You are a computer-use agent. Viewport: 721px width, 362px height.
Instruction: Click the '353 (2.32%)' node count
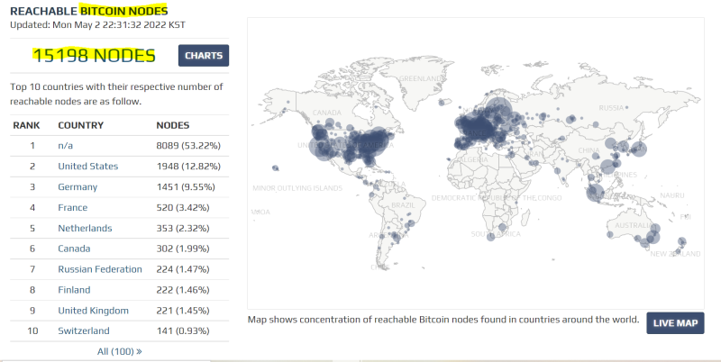[x=183, y=229]
